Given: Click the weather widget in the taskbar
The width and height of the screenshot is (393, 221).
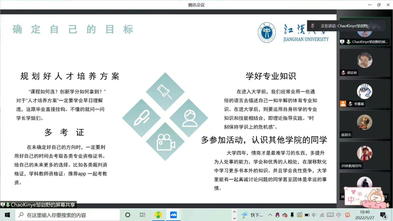Looking at the screenshot, I should pos(252,215).
